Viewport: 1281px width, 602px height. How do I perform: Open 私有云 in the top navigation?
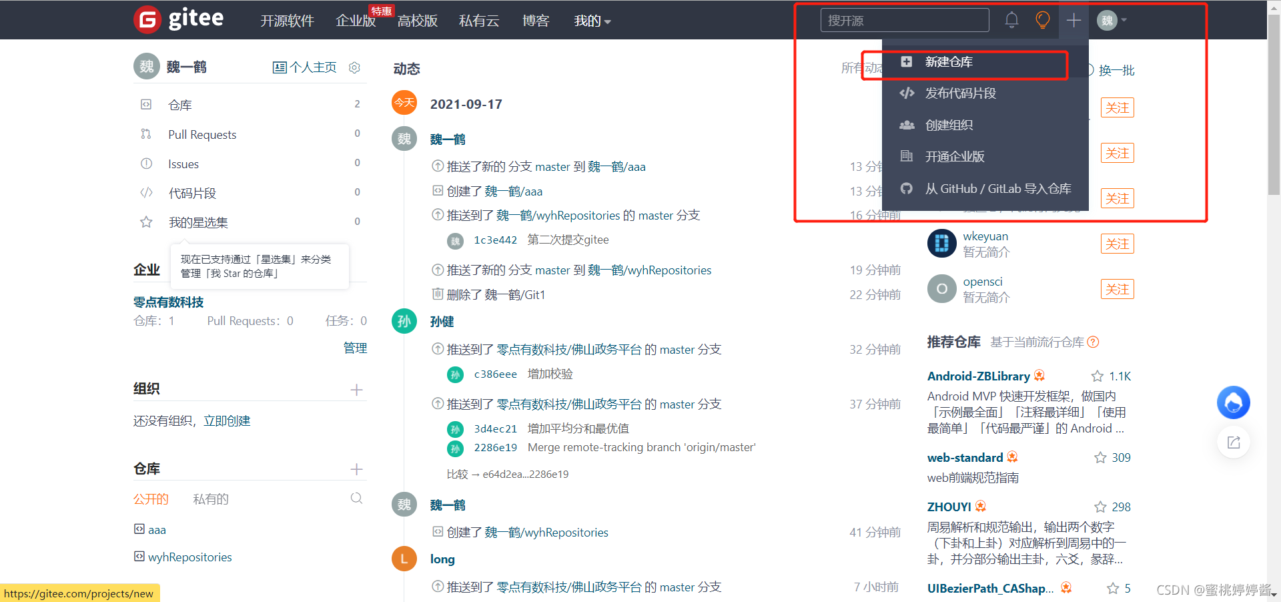[x=479, y=21]
